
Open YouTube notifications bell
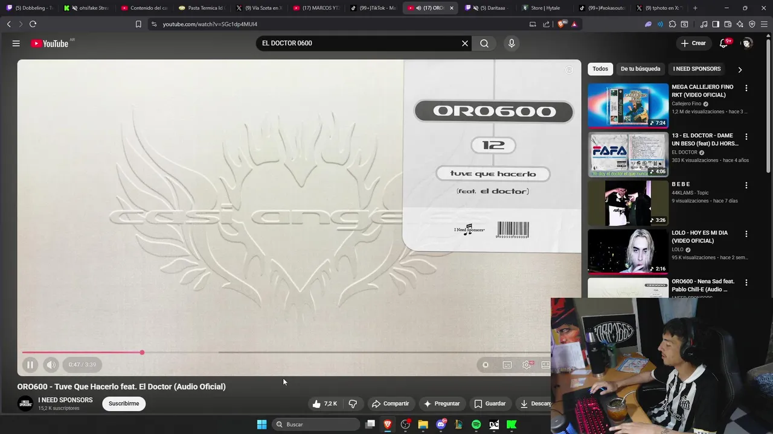tap(723, 43)
